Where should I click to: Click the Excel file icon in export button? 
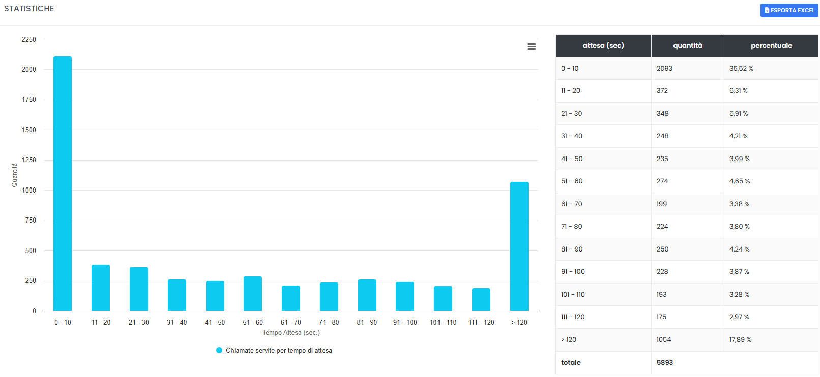coord(767,10)
